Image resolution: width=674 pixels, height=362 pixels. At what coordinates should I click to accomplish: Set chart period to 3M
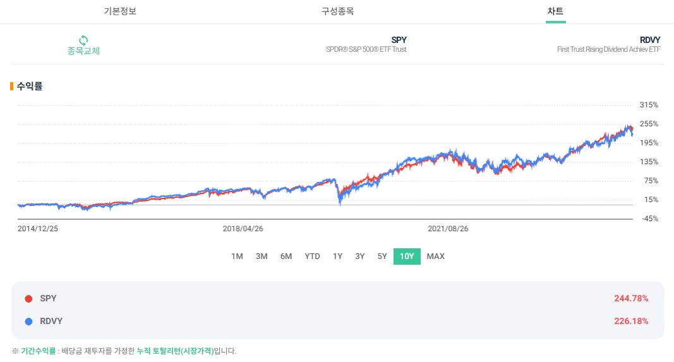[262, 256]
